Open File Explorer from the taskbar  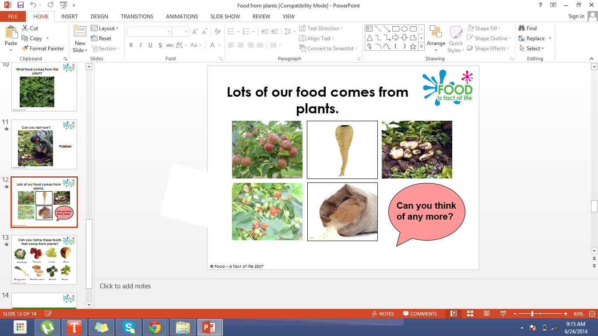pos(182,327)
